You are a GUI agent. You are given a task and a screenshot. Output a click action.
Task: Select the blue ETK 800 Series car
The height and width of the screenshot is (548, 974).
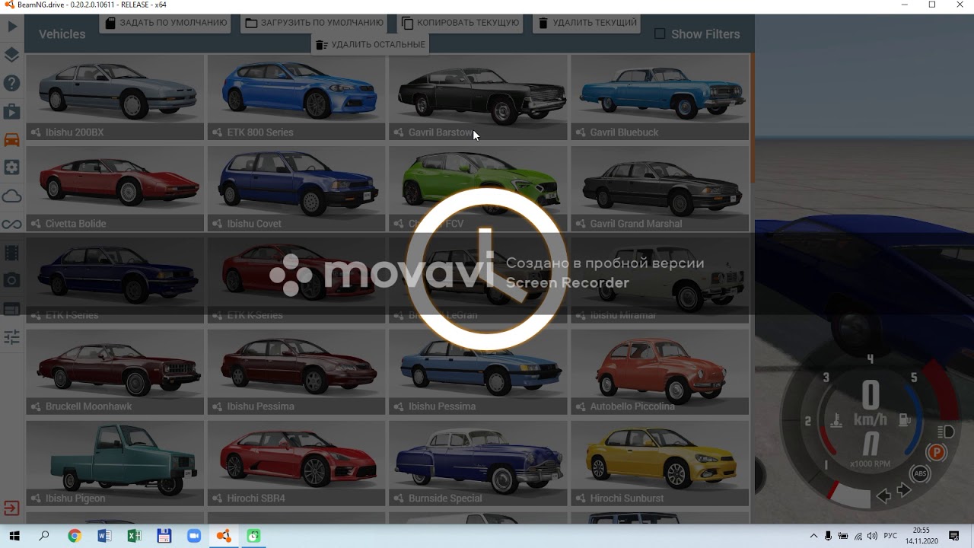click(297, 97)
